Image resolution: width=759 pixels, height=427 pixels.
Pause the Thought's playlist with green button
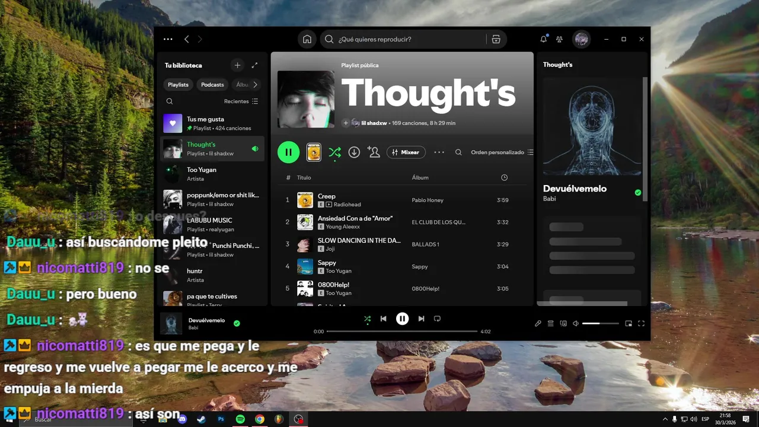288,152
